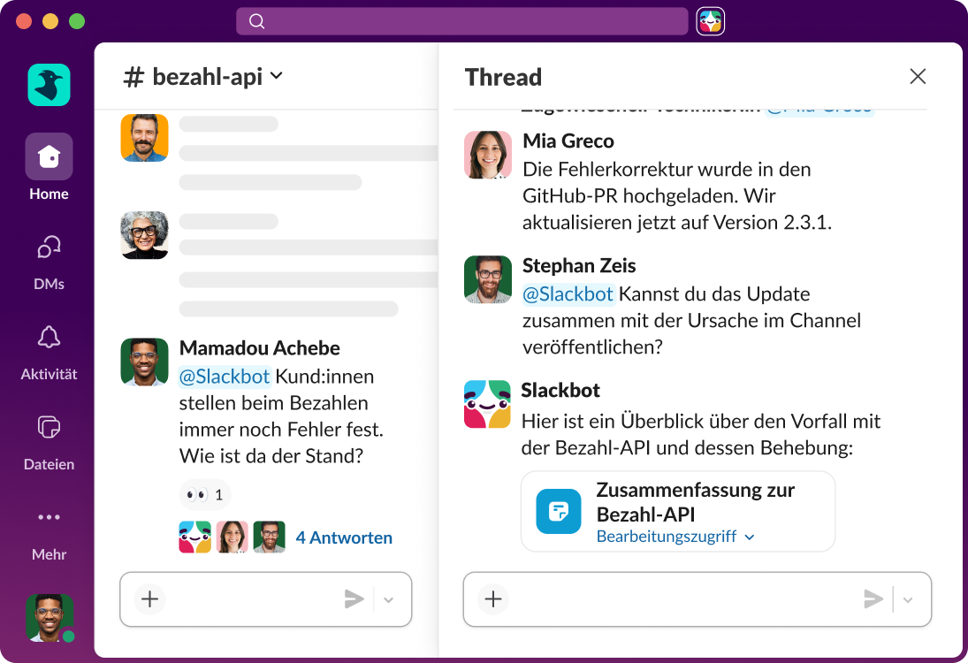
Task: Click Stephan Zeis's avatar in thread
Action: coord(488,279)
